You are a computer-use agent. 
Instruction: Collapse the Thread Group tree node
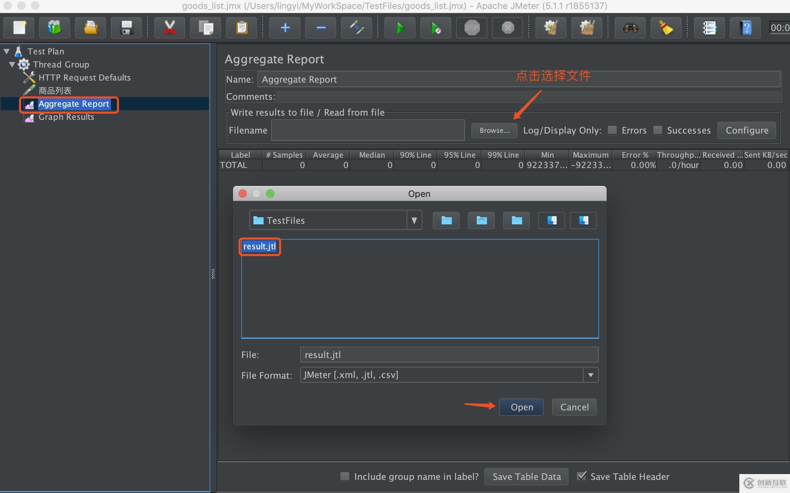point(12,64)
